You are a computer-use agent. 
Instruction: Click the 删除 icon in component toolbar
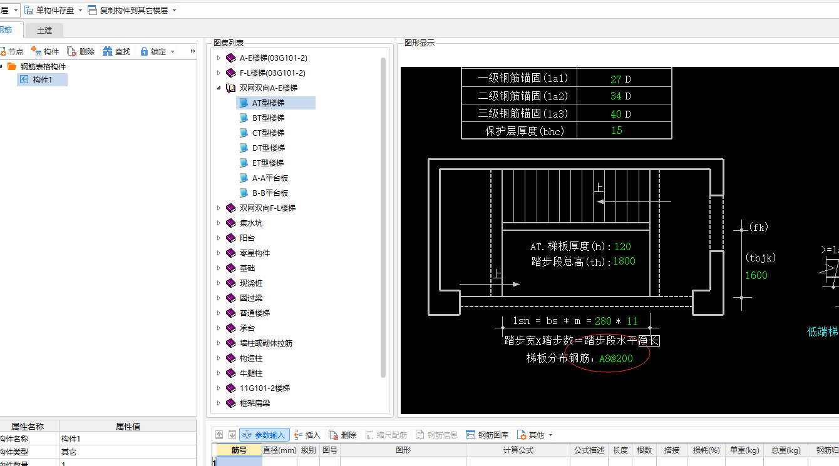point(72,51)
